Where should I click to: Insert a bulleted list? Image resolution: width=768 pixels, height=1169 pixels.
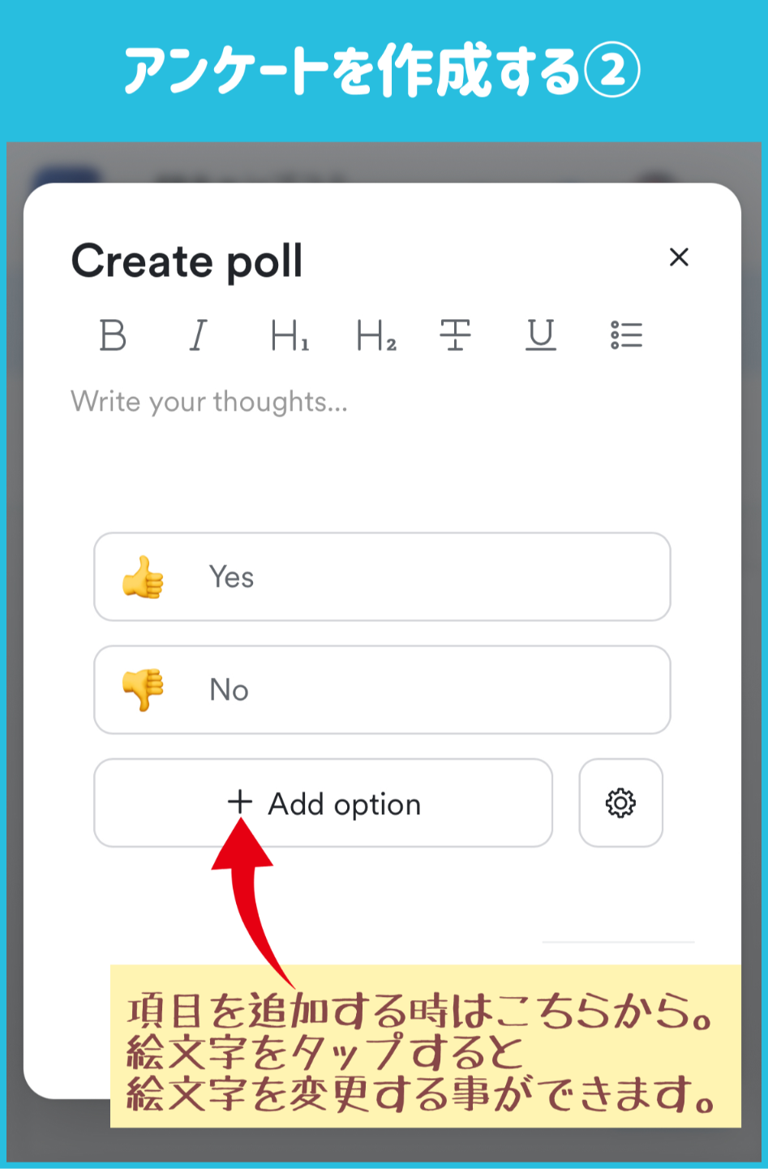point(626,334)
